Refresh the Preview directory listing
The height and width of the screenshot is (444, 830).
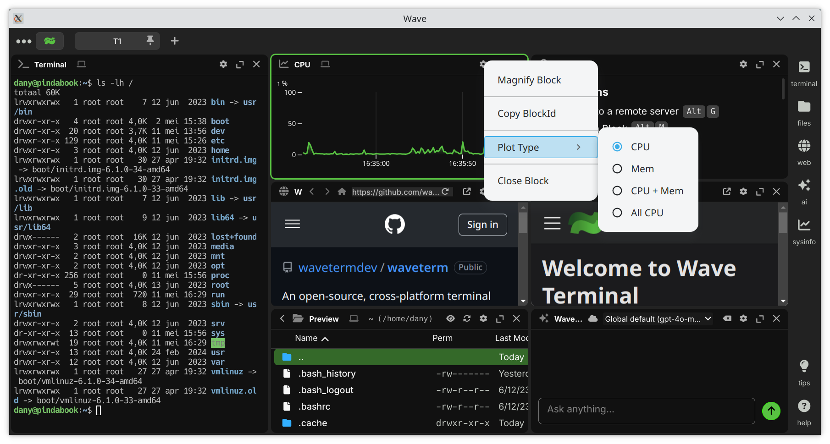click(x=467, y=318)
